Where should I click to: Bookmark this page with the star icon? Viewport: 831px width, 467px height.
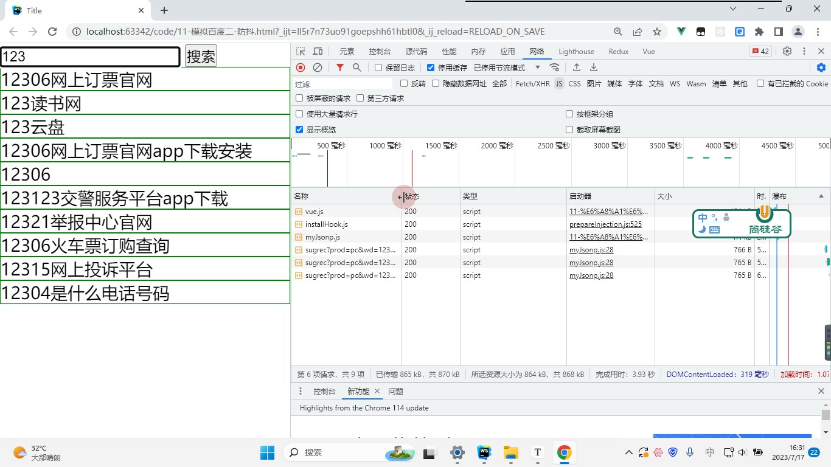click(x=657, y=32)
